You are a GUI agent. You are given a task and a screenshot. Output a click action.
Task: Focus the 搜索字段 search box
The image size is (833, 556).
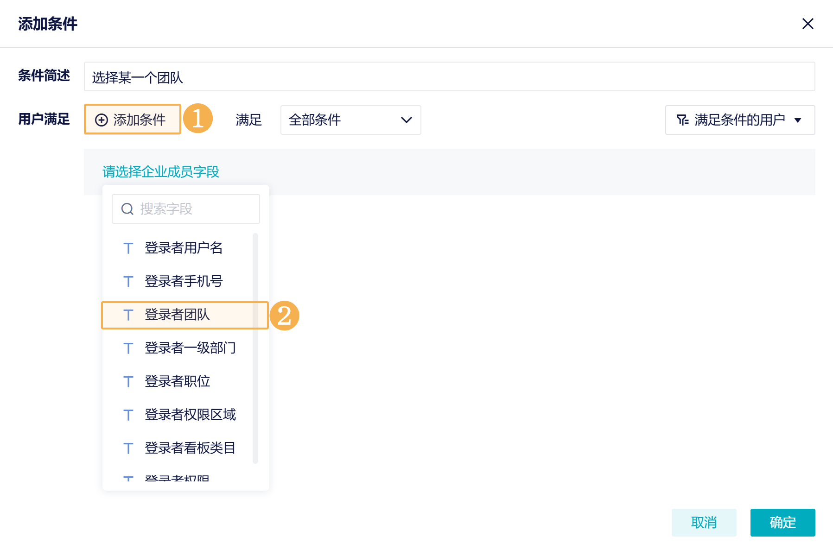pyautogui.click(x=195, y=209)
